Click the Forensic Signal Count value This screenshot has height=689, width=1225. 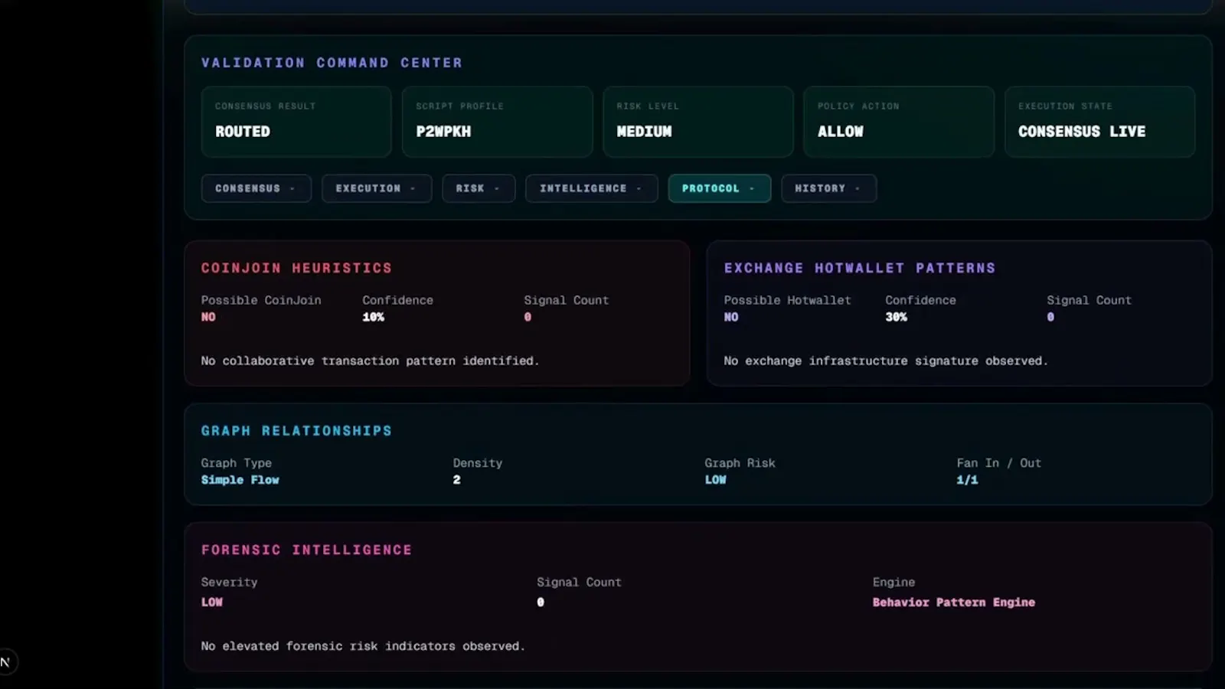click(541, 602)
